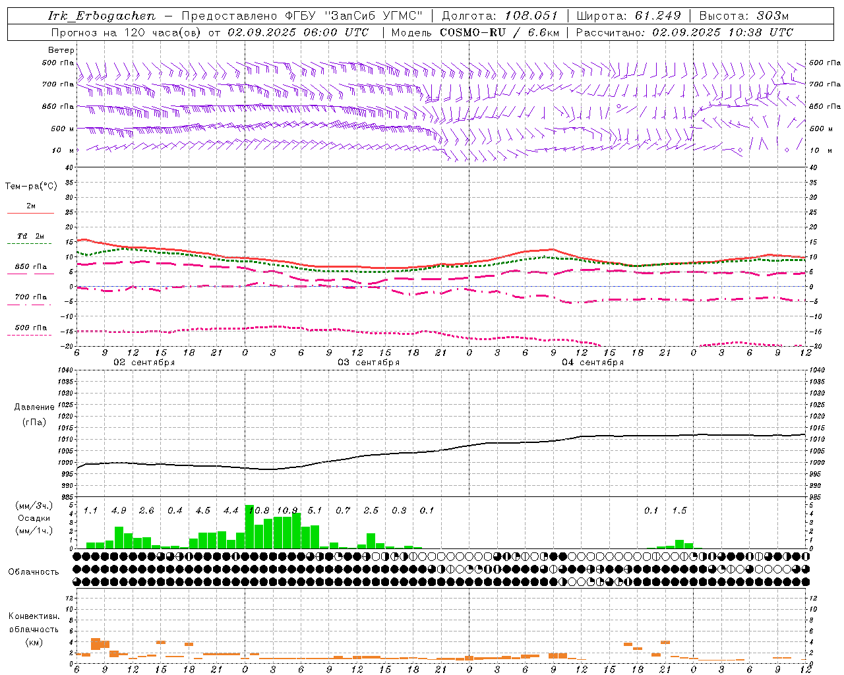Click the 10.8 precipitation total
The width and height of the screenshot is (844, 675).
[x=258, y=511]
